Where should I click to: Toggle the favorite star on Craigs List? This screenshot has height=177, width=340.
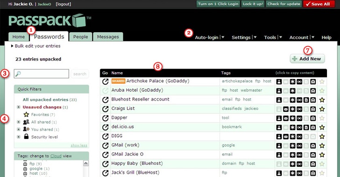[x=322, y=109]
